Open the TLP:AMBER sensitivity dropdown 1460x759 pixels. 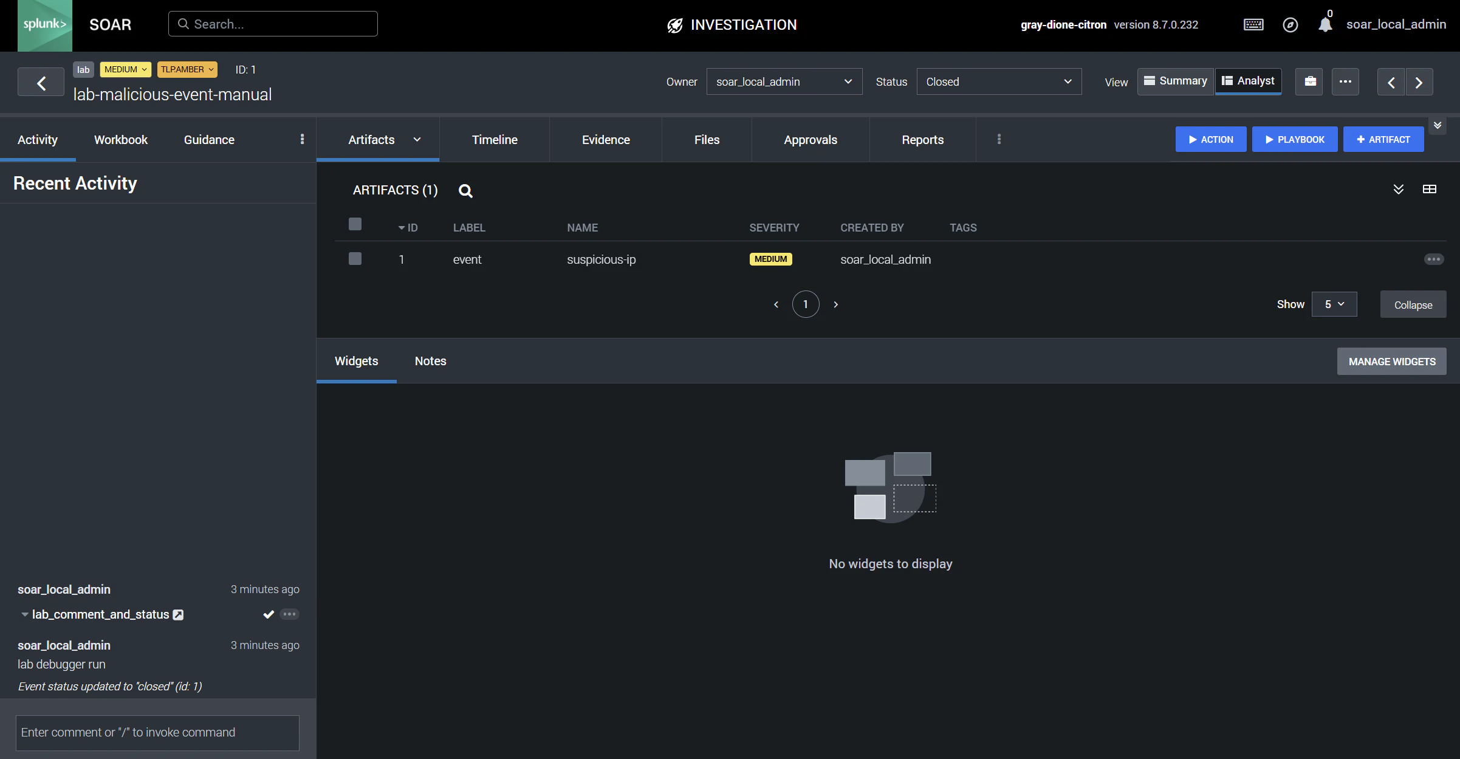pos(187,69)
